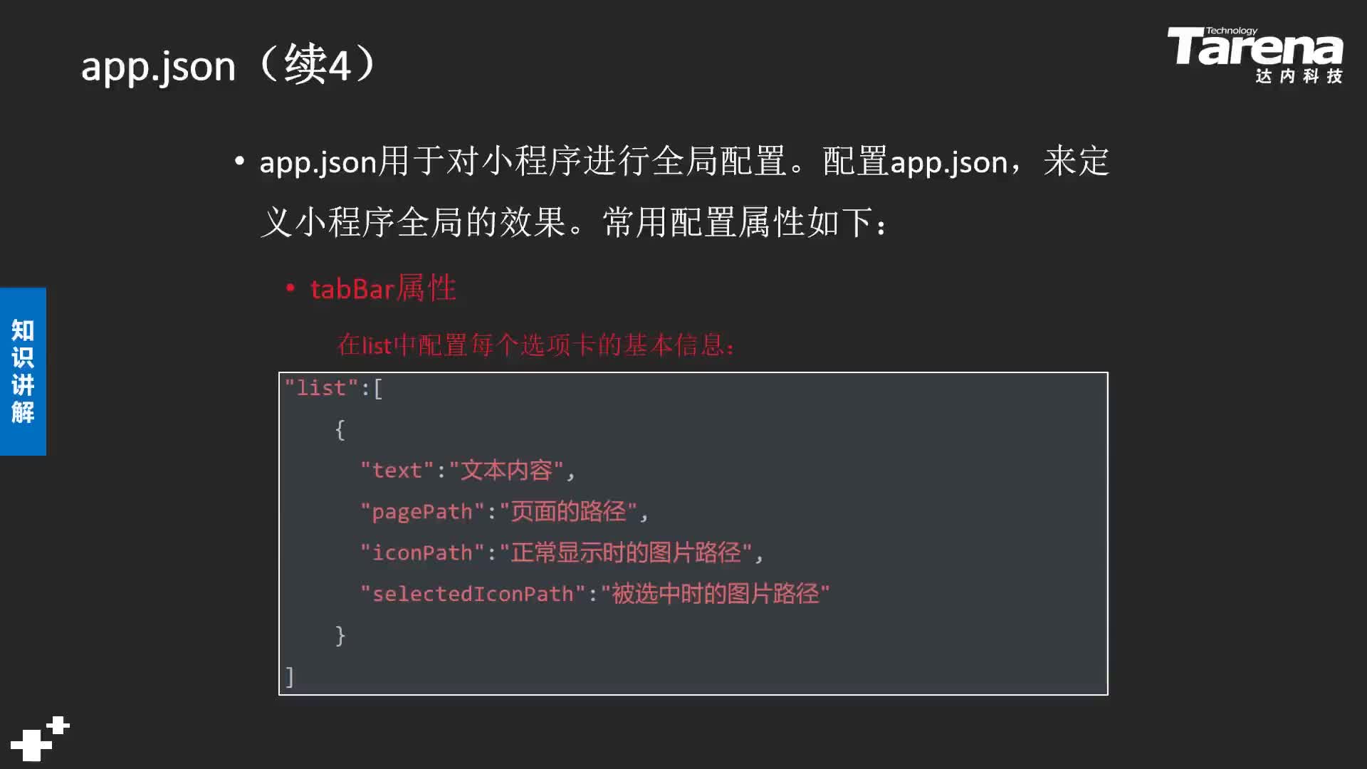Click 达内科技 text under the logo
This screenshot has width=1367, height=769.
click(x=1299, y=75)
